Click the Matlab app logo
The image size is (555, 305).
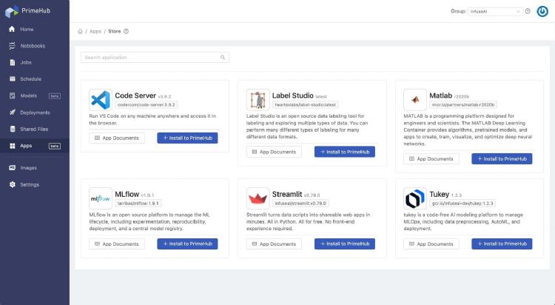pyautogui.click(x=414, y=100)
